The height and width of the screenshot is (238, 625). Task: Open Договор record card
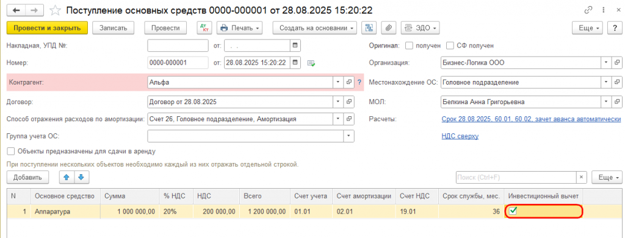click(x=349, y=102)
